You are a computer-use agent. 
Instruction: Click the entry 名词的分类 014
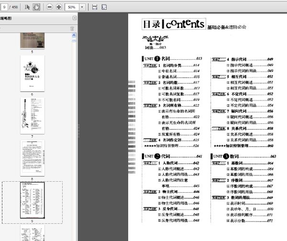(171, 66)
